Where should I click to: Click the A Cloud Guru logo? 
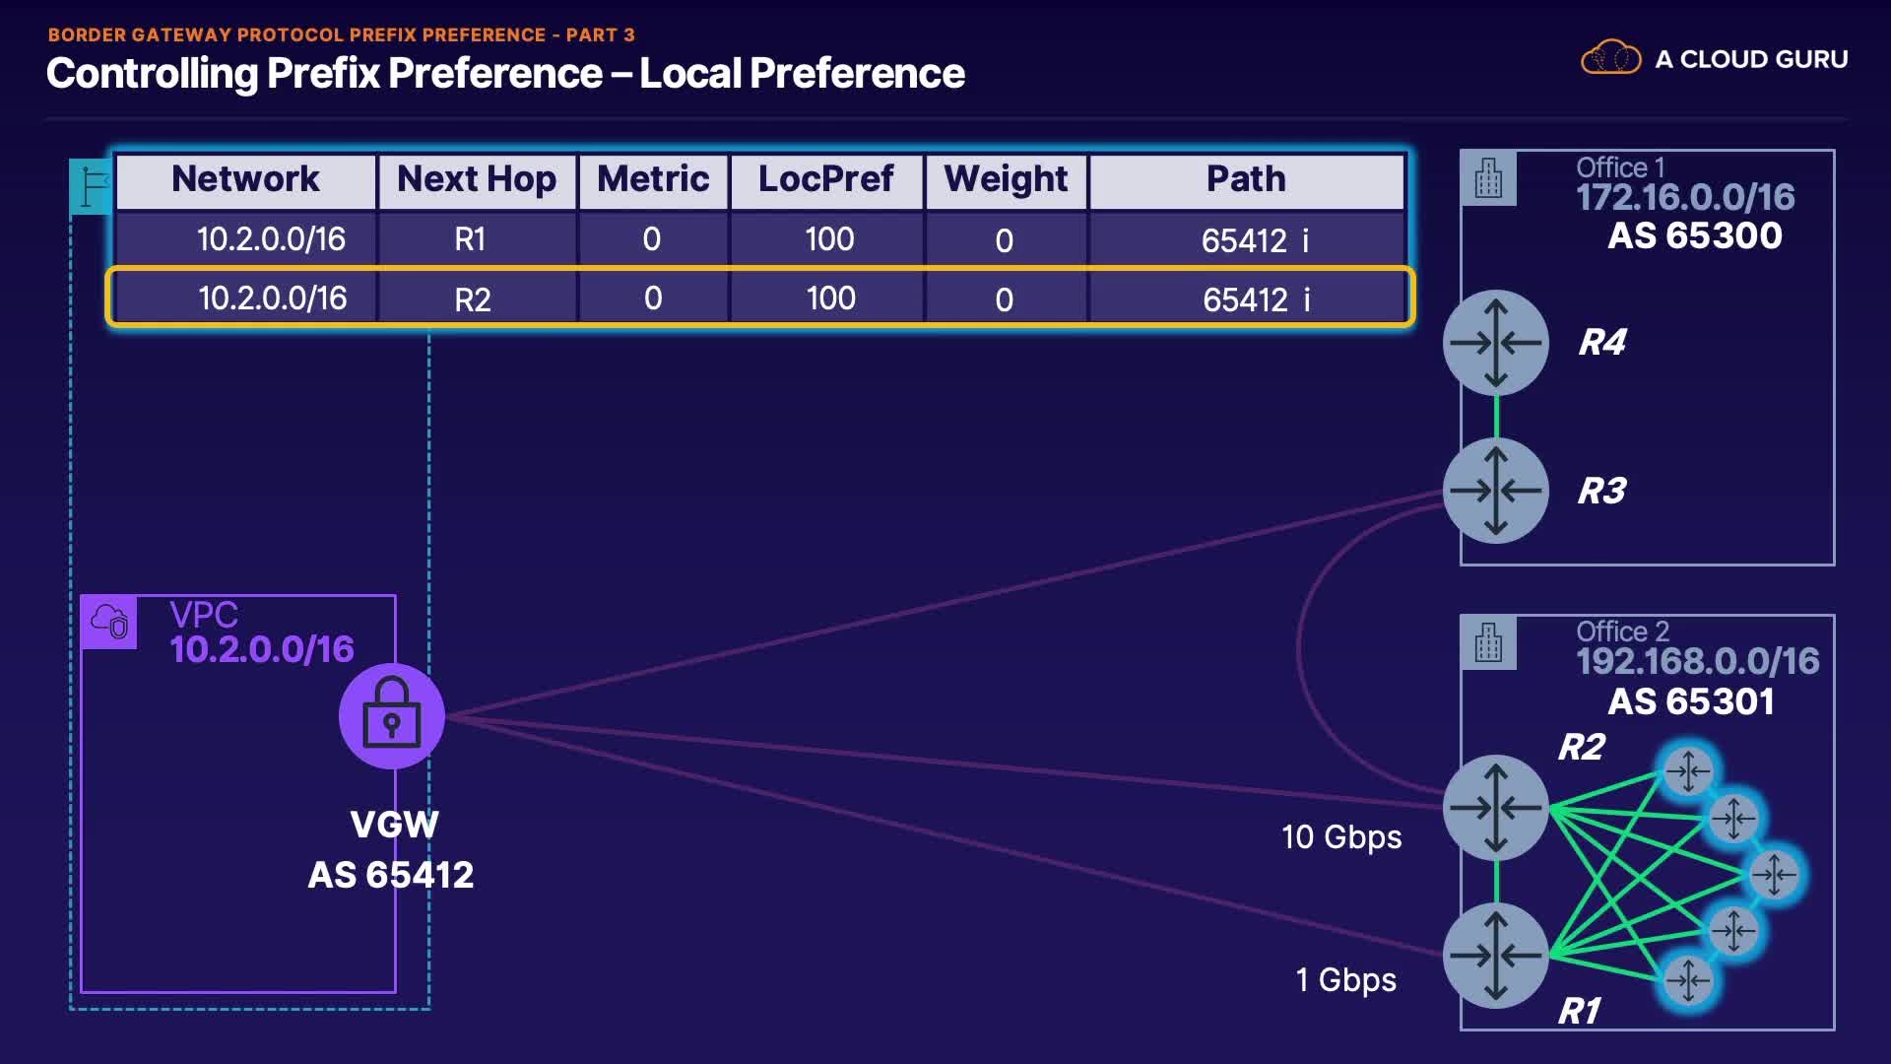coord(1714,59)
